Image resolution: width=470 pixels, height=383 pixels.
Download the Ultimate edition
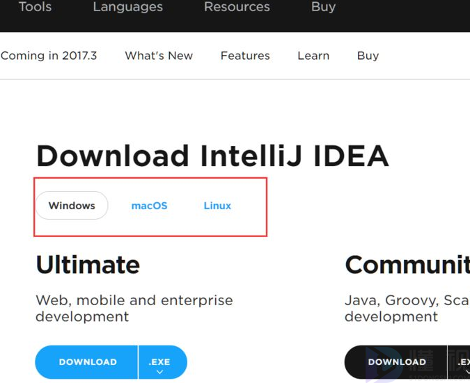pos(86,362)
